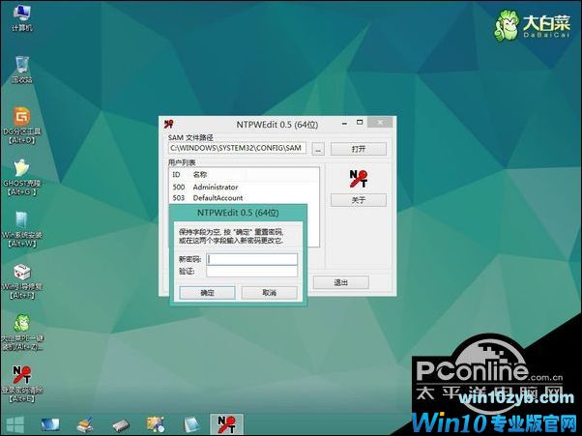Launch 登录密码清除 desktop shortcut
The width and height of the screenshot is (582, 436).
click(x=22, y=384)
